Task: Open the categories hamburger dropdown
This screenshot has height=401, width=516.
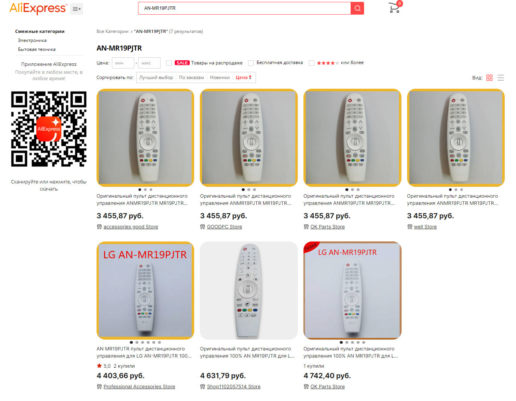Action: tap(76, 9)
